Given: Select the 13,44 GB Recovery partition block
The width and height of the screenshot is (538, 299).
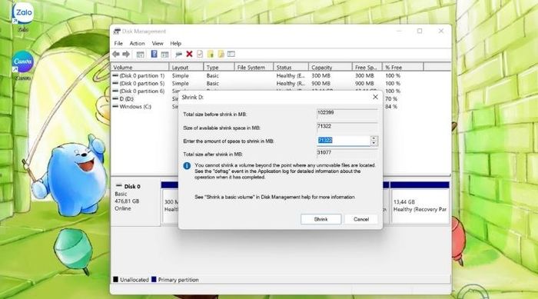Looking at the screenshot, I should click(420, 206).
